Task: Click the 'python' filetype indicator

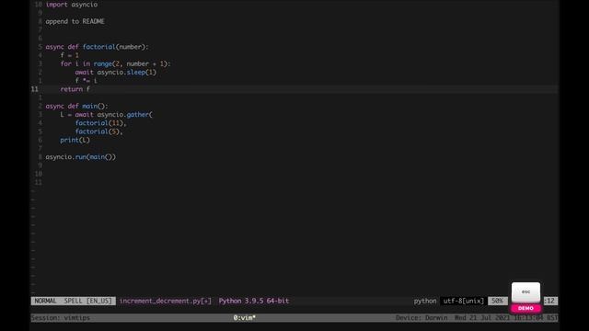Action: click(425, 301)
